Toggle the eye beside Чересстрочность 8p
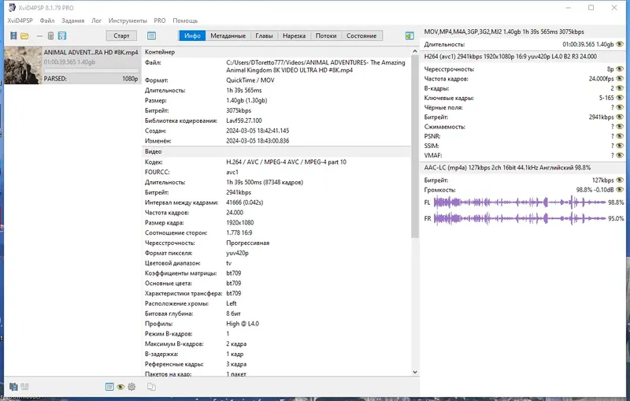This screenshot has width=630, height=401. pos(620,69)
